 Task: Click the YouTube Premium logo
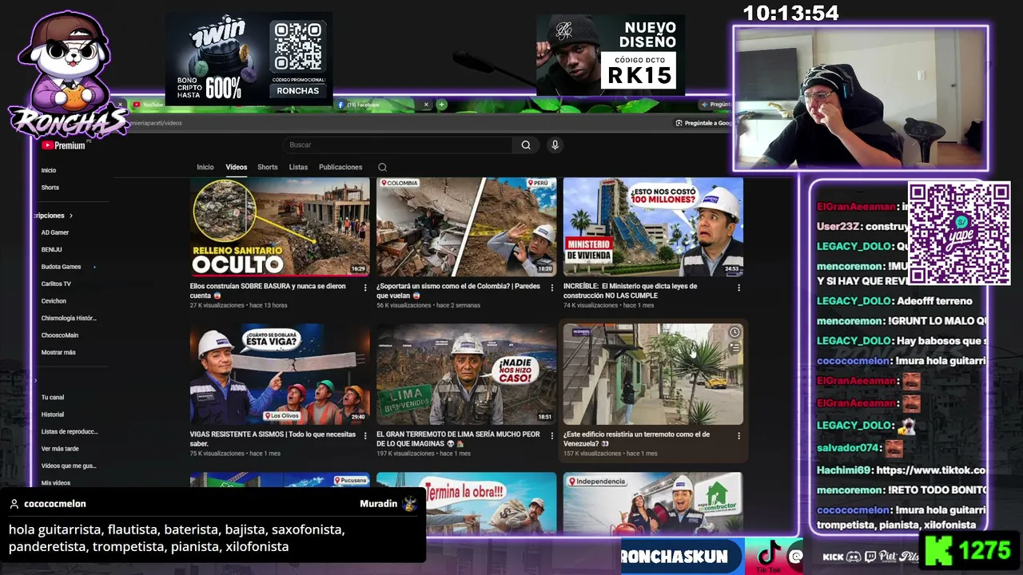coord(63,145)
